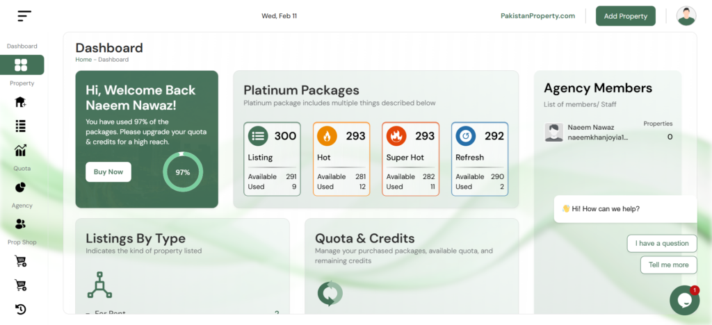The image size is (712, 325).
Task: Open the history clock icon in sidebar
Action: pos(20,309)
